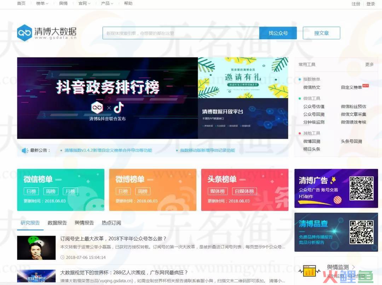The height and width of the screenshot is (285, 382).
Task: Go to 首页 in top navigation
Action: click(21, 4)
